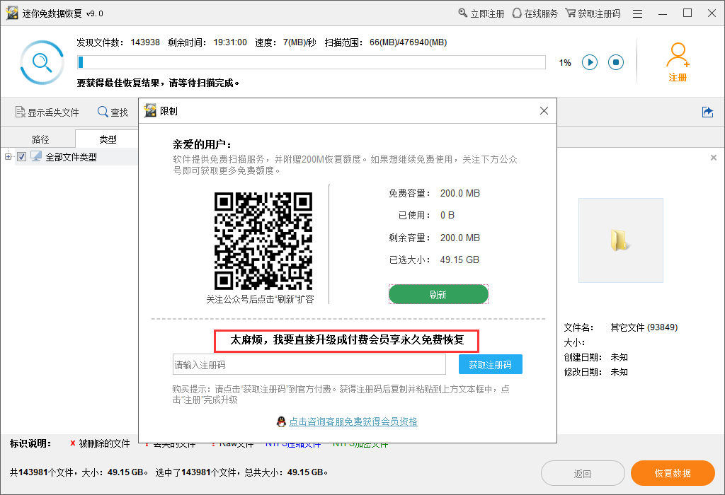The image size is (725, 495).
Task: Select the 全部文件类型 tree item
Action: click(72, 157)
